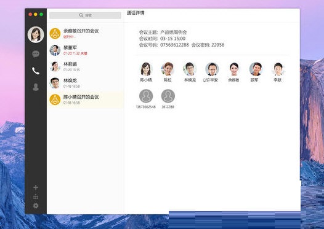Image resolution: width=324 pixels, height=229 pixels.
Task: Open the chat messages sidebar icon
Action: (36, 54)
